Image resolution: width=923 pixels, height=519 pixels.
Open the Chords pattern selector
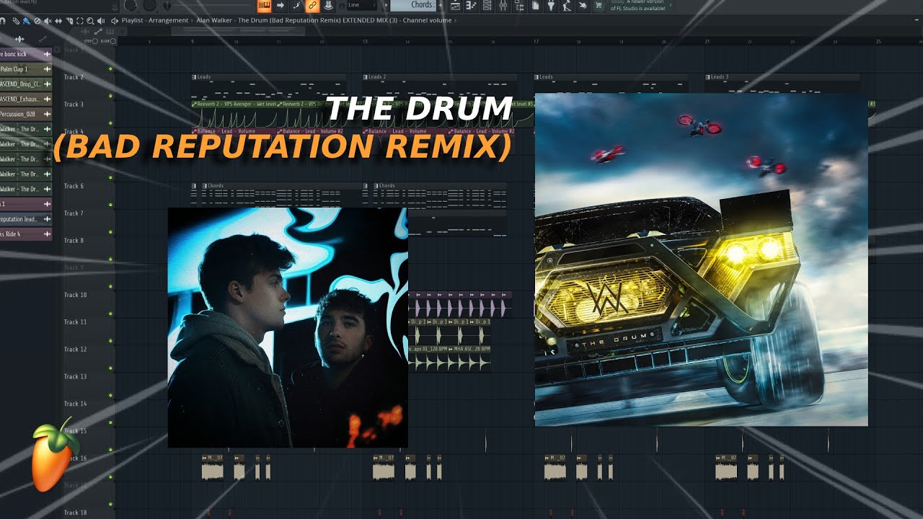point(413,5)
